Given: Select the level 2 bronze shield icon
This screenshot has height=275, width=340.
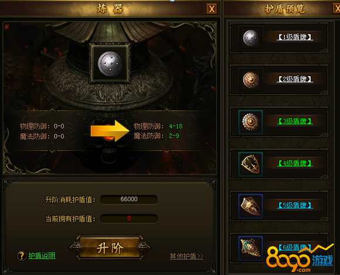Looking at the screenshot, I should point(251,80).
